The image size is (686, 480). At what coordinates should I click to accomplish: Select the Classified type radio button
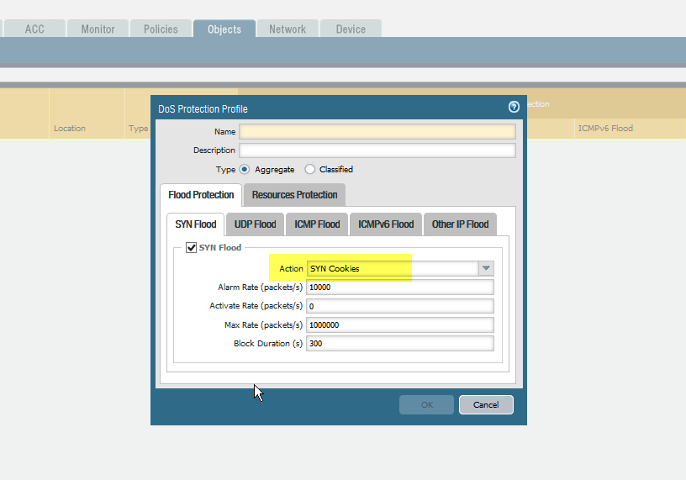pos(309,169)
